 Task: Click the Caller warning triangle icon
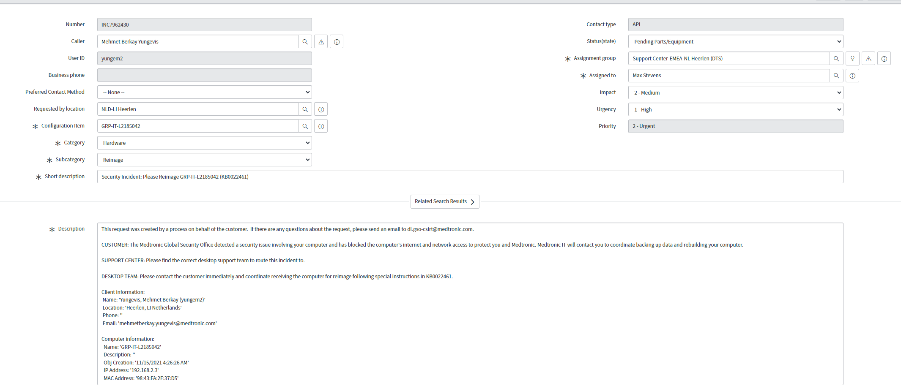pyautogui.click(x=321, y=42)
